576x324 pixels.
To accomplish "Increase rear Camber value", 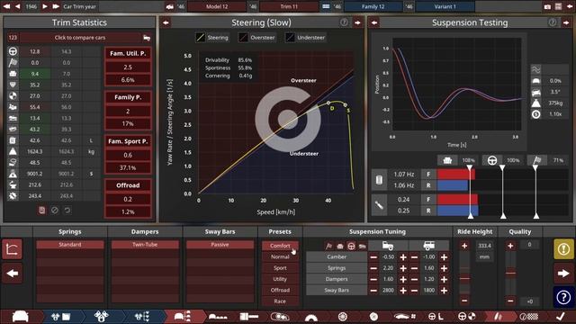I will 444,257.
